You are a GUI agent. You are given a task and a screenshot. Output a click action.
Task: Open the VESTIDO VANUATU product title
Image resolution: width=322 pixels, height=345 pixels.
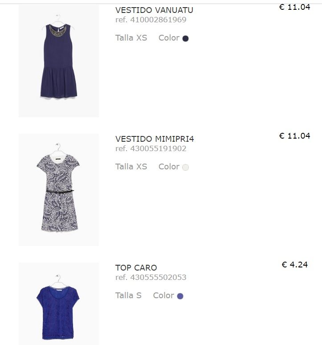pyautogui.click(x=154, y=10)
